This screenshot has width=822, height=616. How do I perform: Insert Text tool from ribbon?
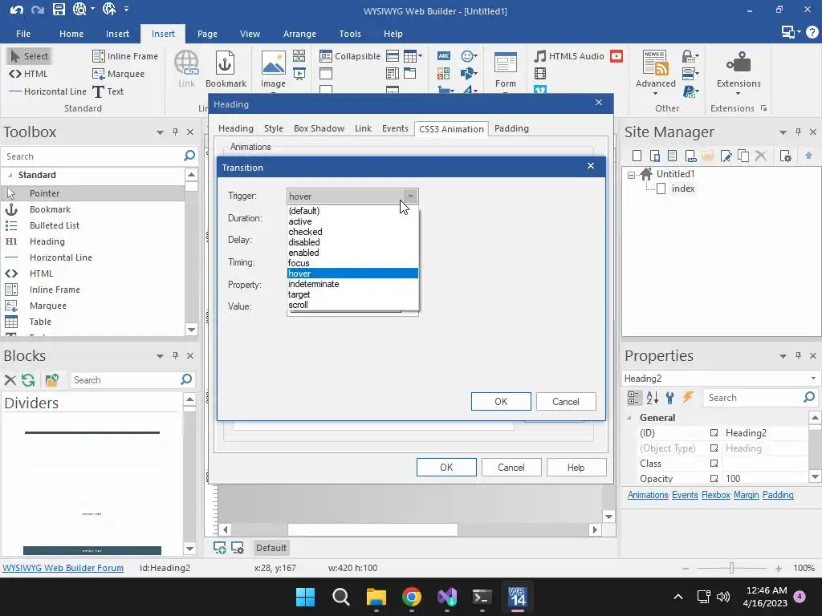pyautogui.click(x=108, y=91)
